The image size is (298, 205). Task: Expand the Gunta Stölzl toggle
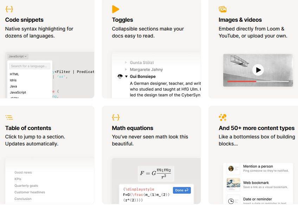click(126, 63)
